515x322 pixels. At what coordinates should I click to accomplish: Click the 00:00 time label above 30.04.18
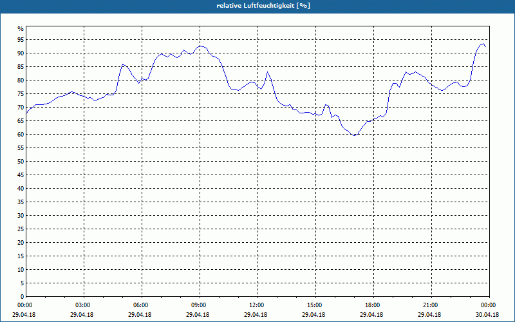click(488, 305)
